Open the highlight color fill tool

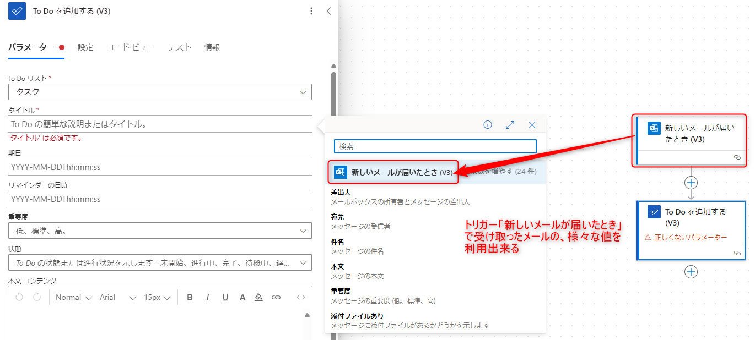pyautogui.click(x=259, y=297)
